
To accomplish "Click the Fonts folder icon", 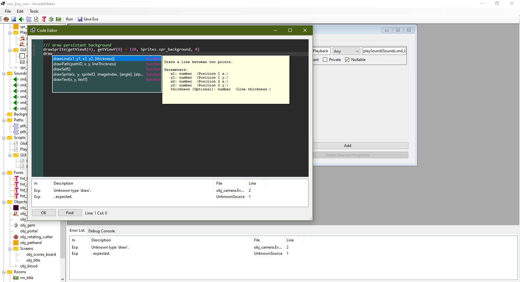I will click(10, 173).
